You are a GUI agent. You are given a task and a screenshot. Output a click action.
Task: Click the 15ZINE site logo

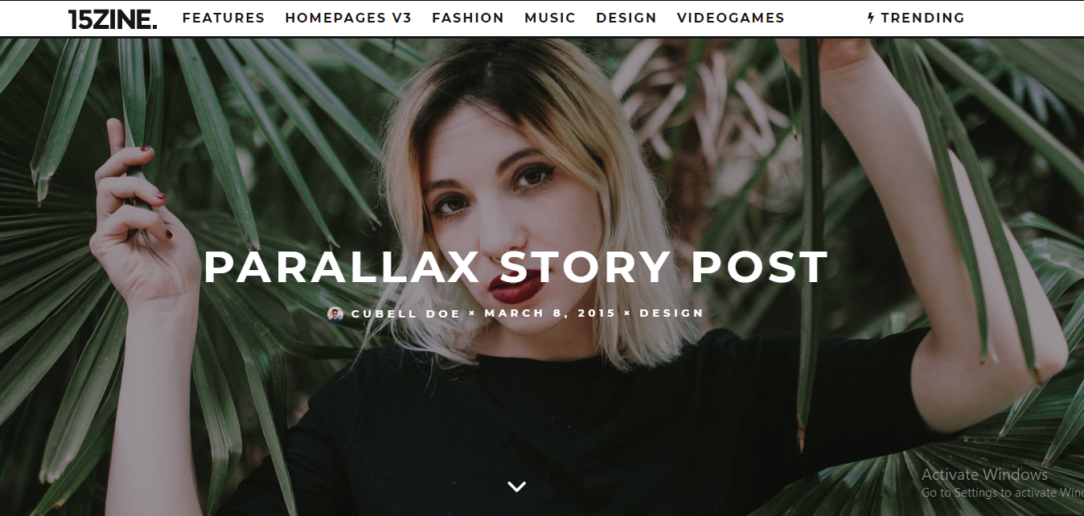tap(113, 18)
